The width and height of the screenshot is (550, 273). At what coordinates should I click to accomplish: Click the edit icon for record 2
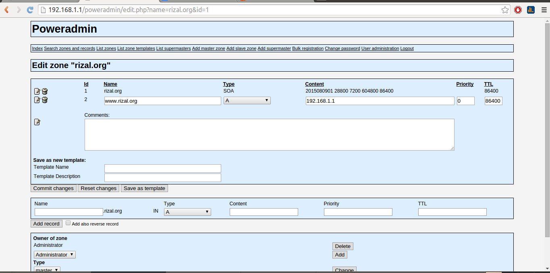37,100
